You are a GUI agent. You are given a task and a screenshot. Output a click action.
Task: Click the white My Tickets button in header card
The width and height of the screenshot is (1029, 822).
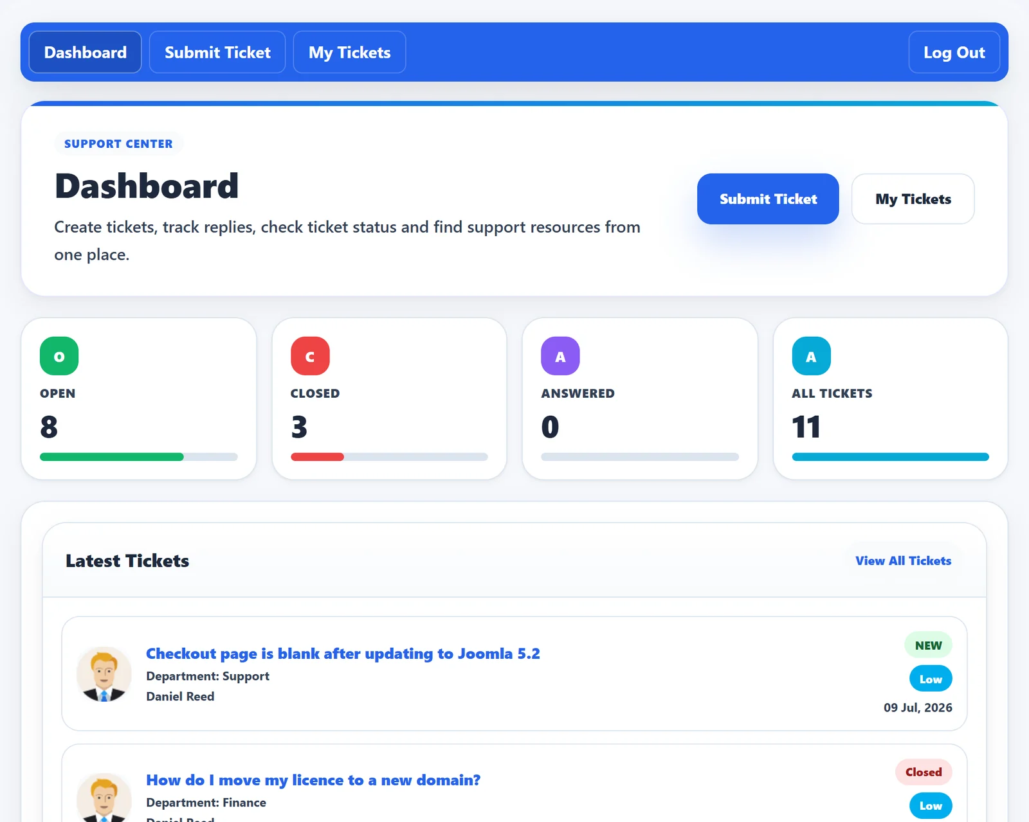pyautogui.click(x=913, y=199)
